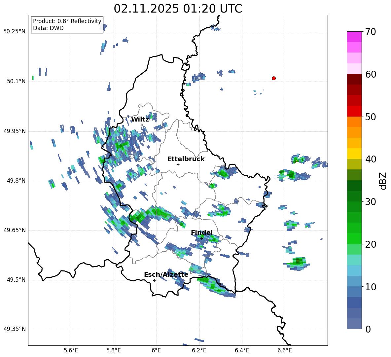Image resolution: width=391 pixels, height=357 pixels.
Task: Select the Findel city label
Action: [x=201, y=233]
